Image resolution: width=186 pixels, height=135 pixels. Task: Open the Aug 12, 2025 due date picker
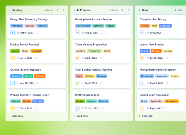click(89, 33)
